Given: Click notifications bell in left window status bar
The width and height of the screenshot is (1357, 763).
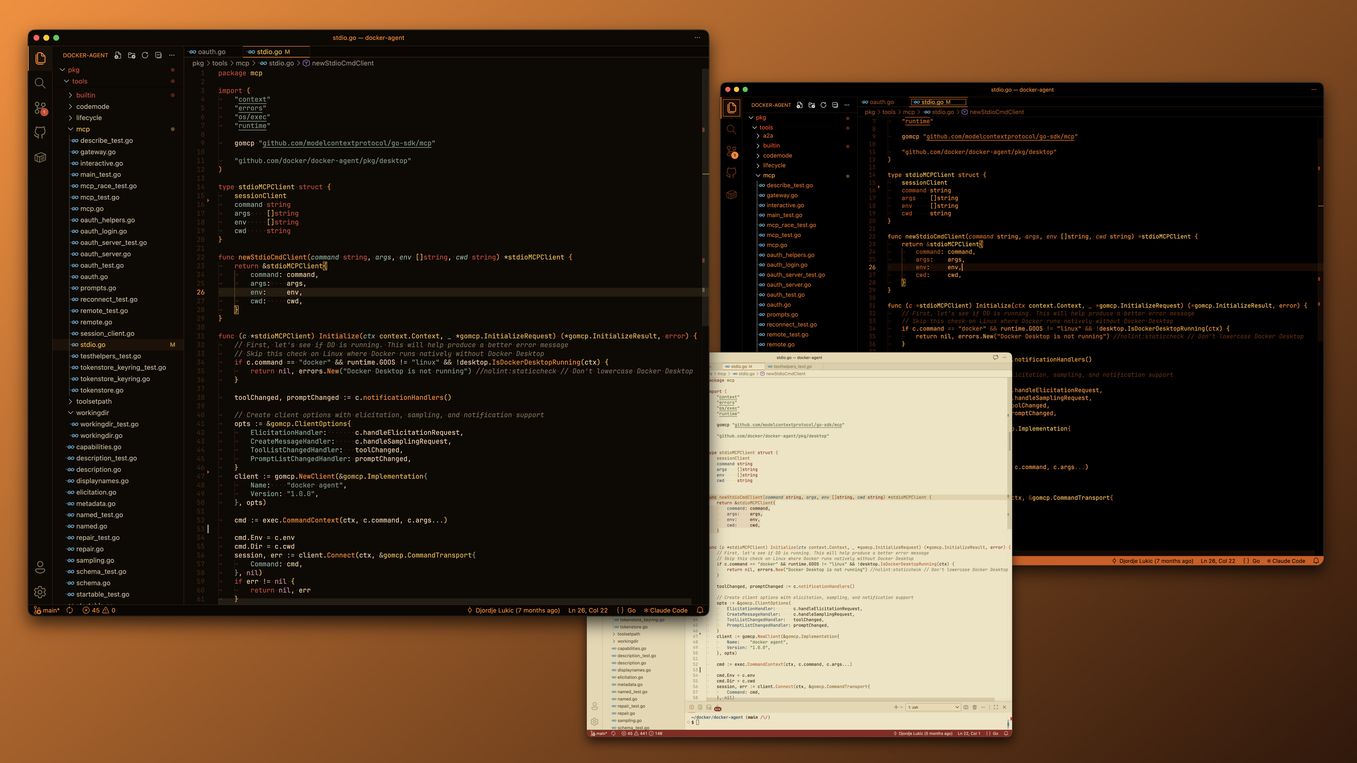Looking at the screenshot, I should point(700,610).
